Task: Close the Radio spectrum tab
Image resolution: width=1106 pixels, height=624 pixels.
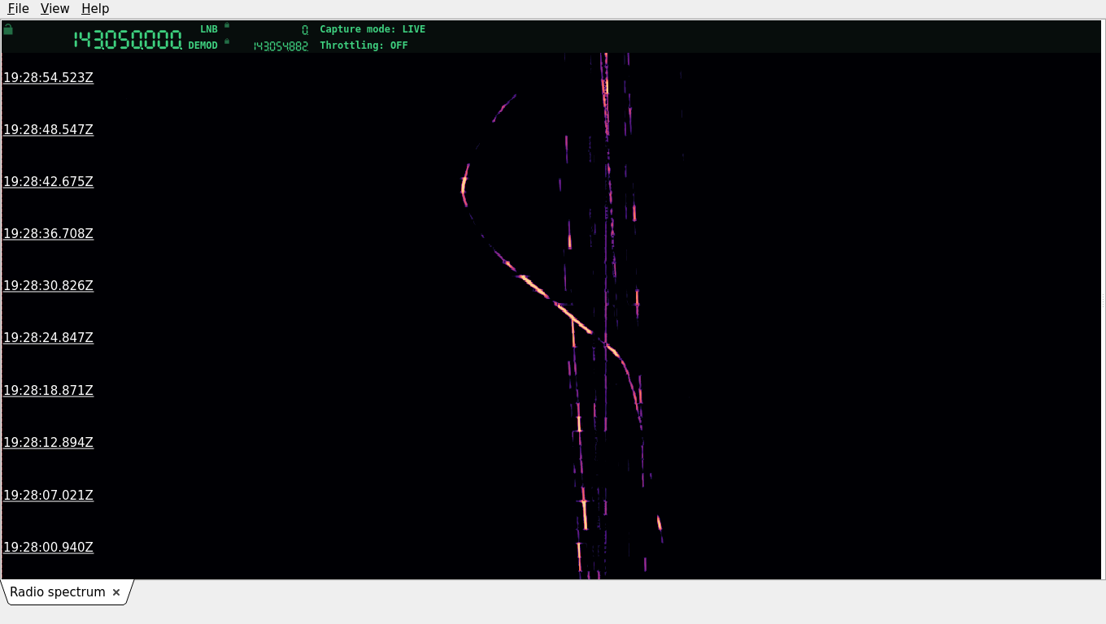Action: tap(116, 592)
